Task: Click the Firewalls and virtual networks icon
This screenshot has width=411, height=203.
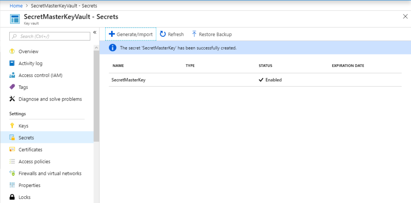Action: (x=12, y=173)
